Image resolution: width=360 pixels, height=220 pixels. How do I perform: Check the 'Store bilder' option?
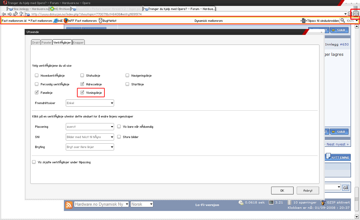(119, 136)
